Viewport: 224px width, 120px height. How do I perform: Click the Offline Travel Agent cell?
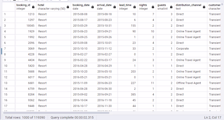[191, 83]
